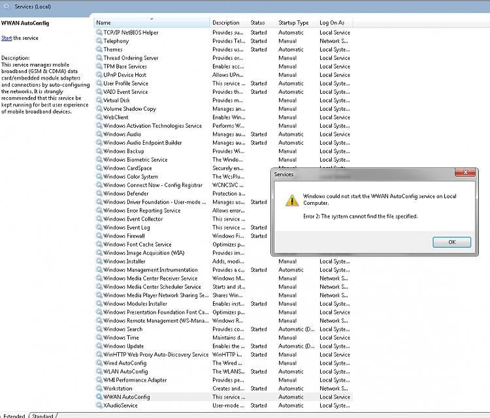This screenshot has width=490, height=418.
Task: Click the gear icon for VAIO Event Service
Action: [x=99, y=92]
